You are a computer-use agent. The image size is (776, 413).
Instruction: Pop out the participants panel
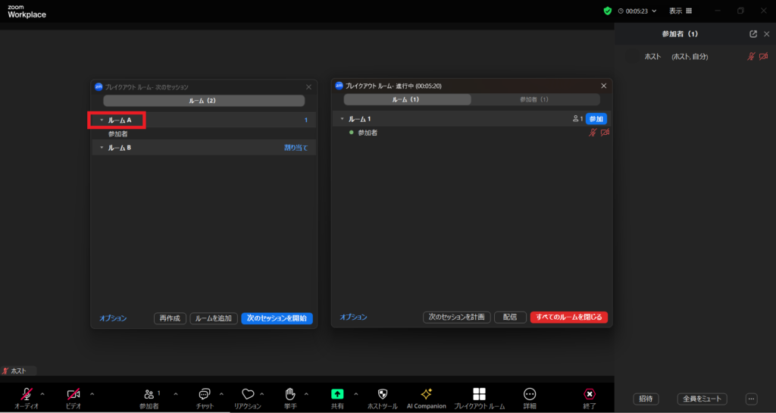click(753, 34)
